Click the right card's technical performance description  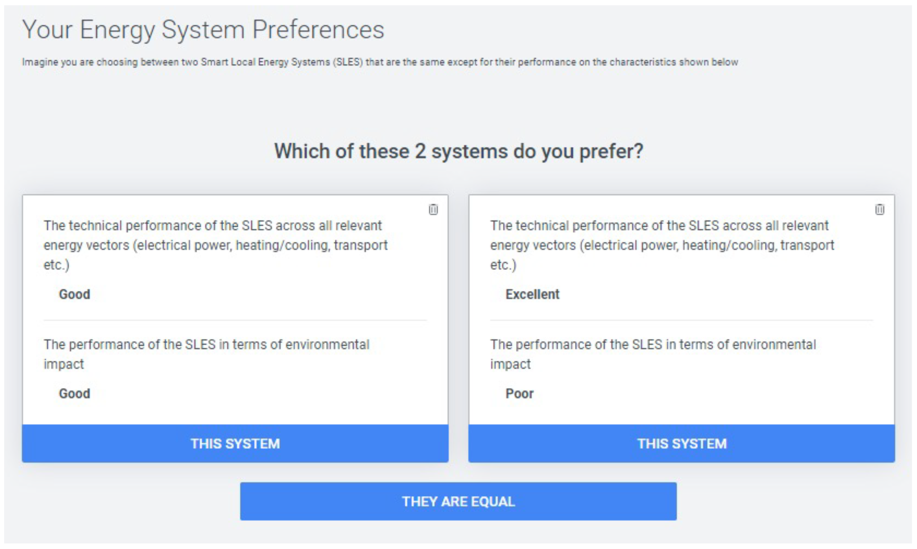[x=662, y=245]
